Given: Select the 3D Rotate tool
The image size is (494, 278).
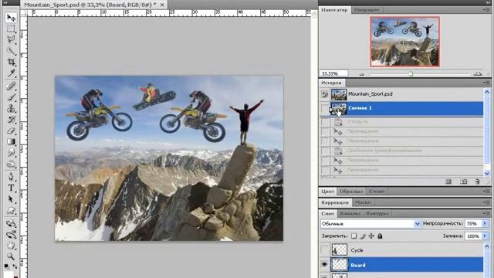Looking at the screenshot, I should pos(11,223).
